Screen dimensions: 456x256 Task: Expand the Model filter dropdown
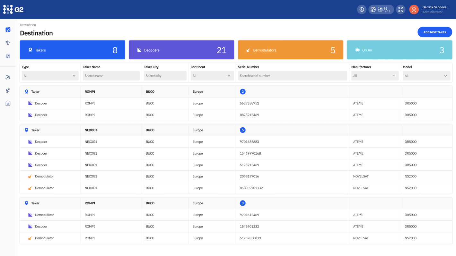[x=426, y=76]
